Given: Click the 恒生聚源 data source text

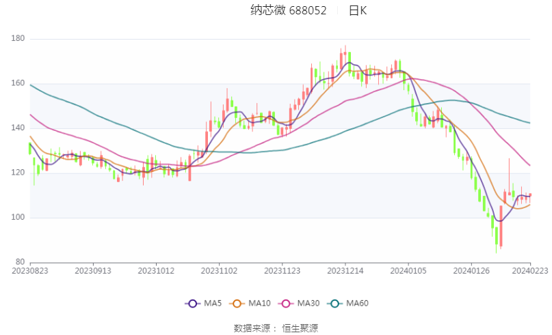Looking at the screenshot, I should 300,328.
